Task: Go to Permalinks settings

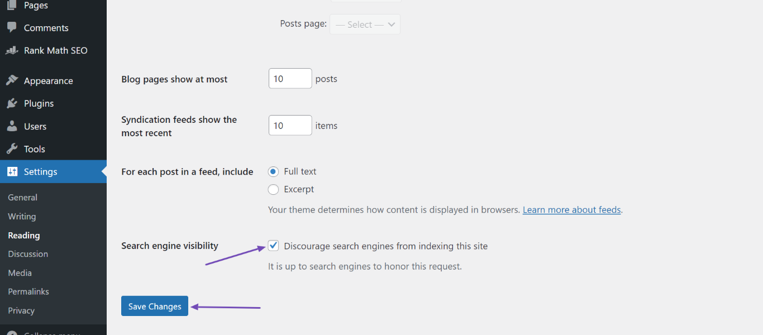Action: click(x=28, y=291)
